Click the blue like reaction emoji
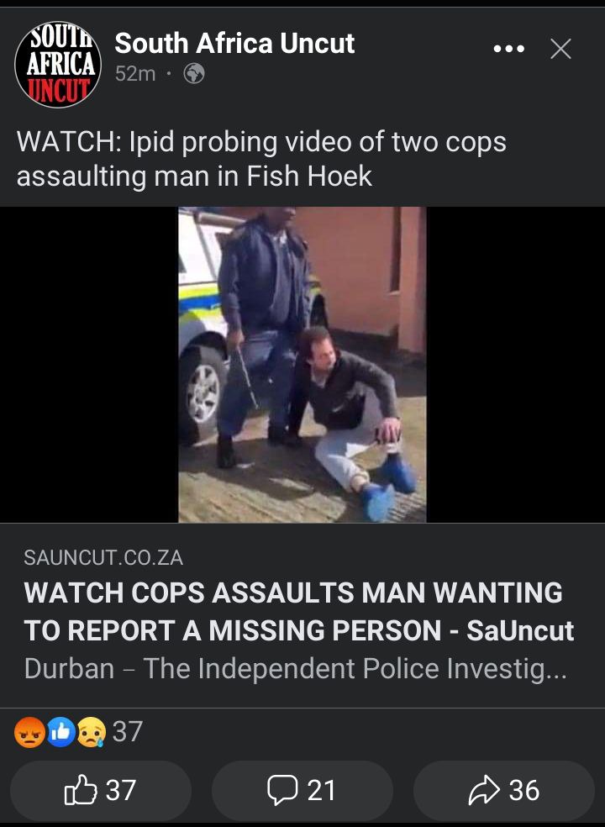 [x=61, y=732]
